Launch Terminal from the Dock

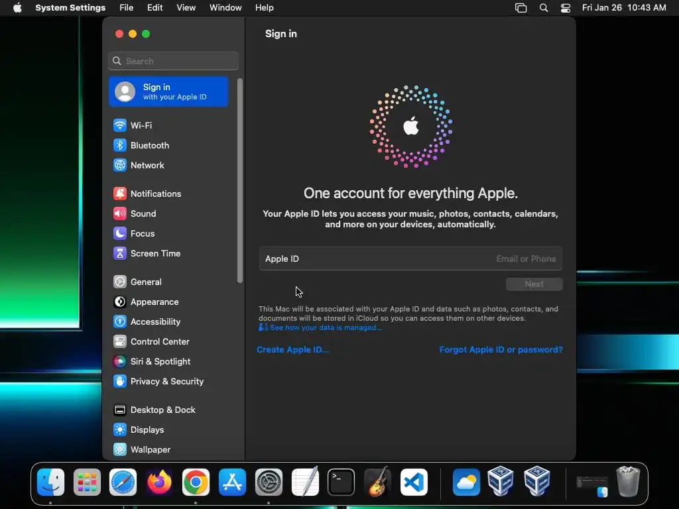click(341, 482)
